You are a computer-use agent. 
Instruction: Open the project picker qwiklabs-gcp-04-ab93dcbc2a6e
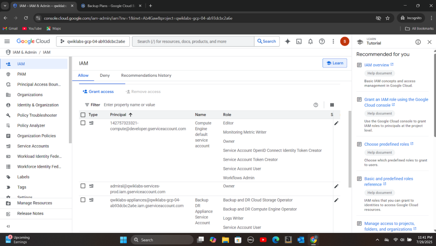93,41
